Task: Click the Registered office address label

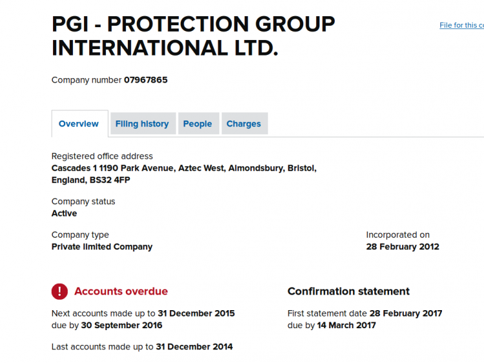Action: 102,157
